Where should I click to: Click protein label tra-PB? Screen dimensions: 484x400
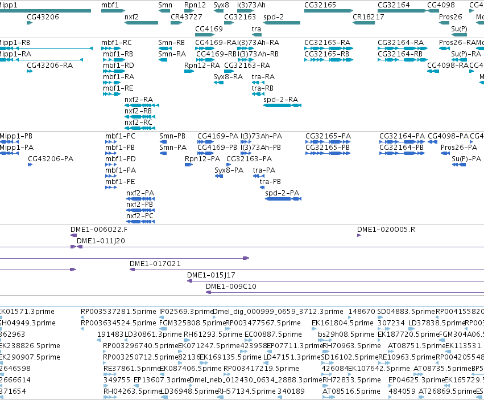pyautogui.click(x=270, y=182)
